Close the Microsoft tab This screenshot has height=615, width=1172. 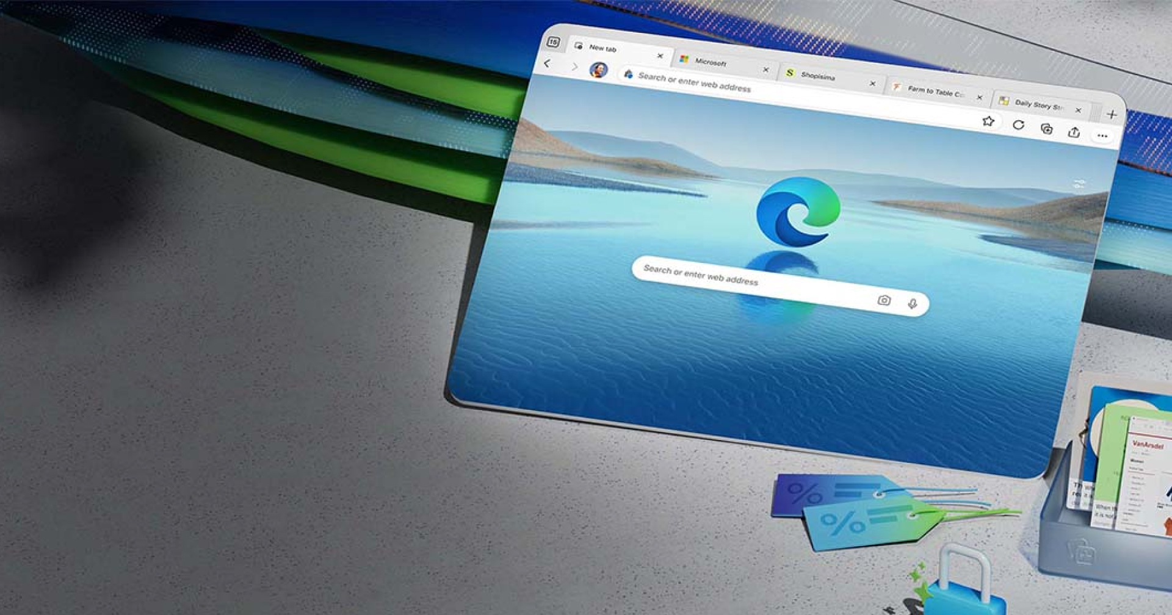click(765, 70)
